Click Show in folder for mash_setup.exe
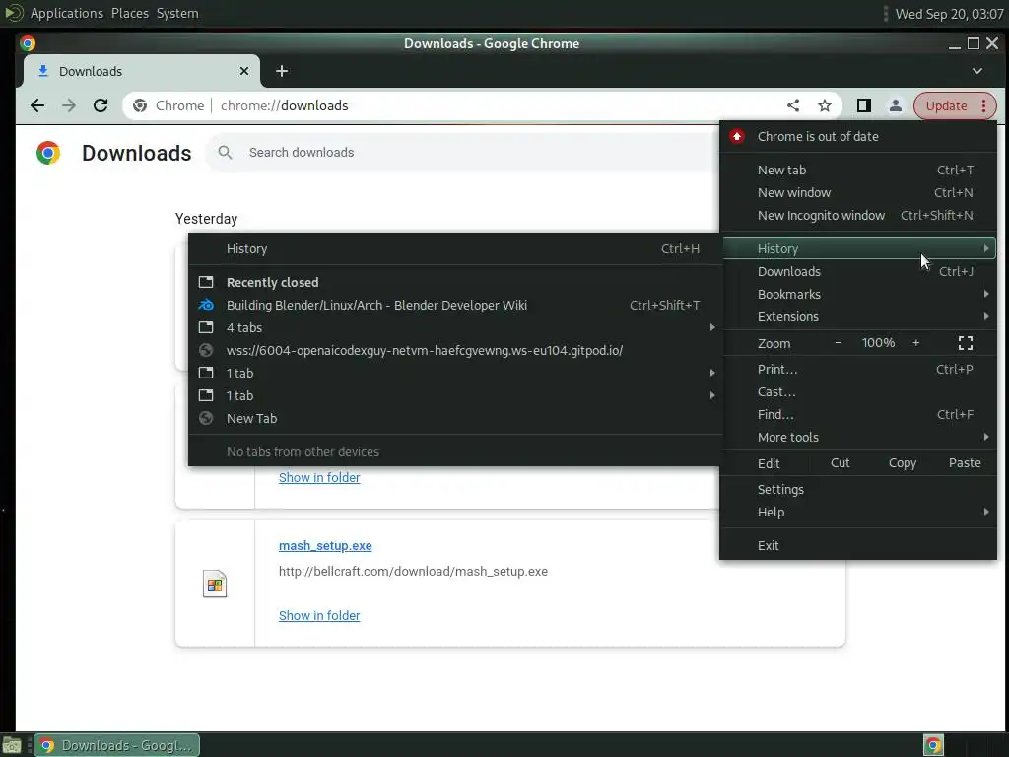The width and height of the screenshot is (1009, 757). pos(319,615)
